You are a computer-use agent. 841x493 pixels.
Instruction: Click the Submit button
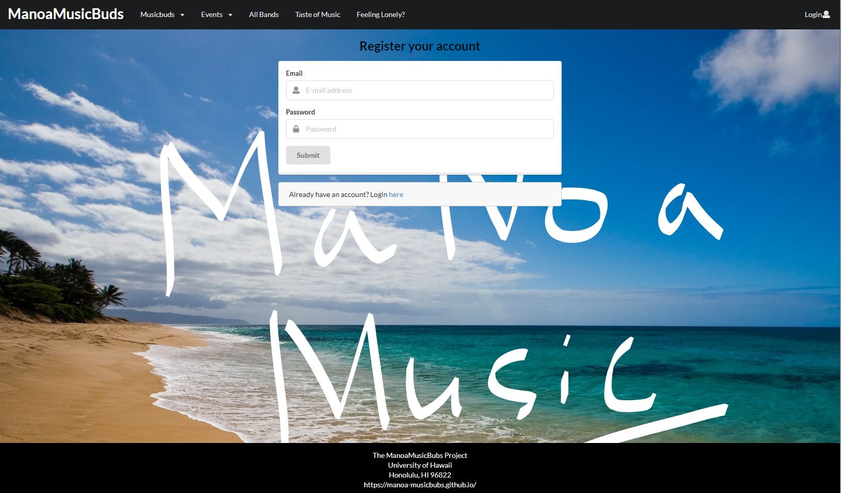[x=308, y=155]
